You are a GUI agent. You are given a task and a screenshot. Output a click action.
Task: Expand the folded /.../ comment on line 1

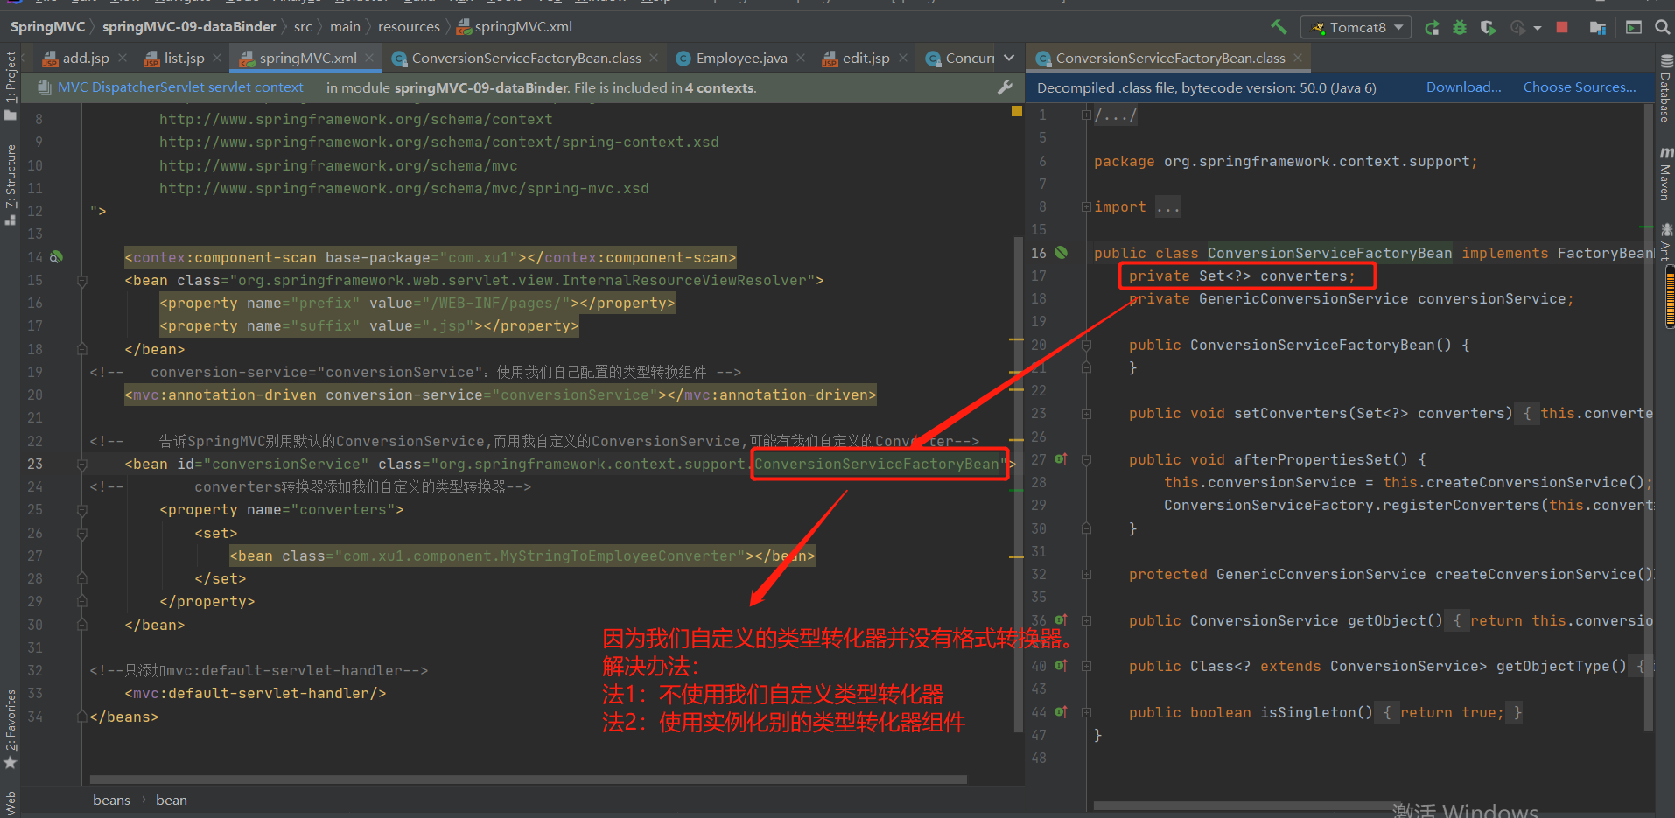[1086, 115]
